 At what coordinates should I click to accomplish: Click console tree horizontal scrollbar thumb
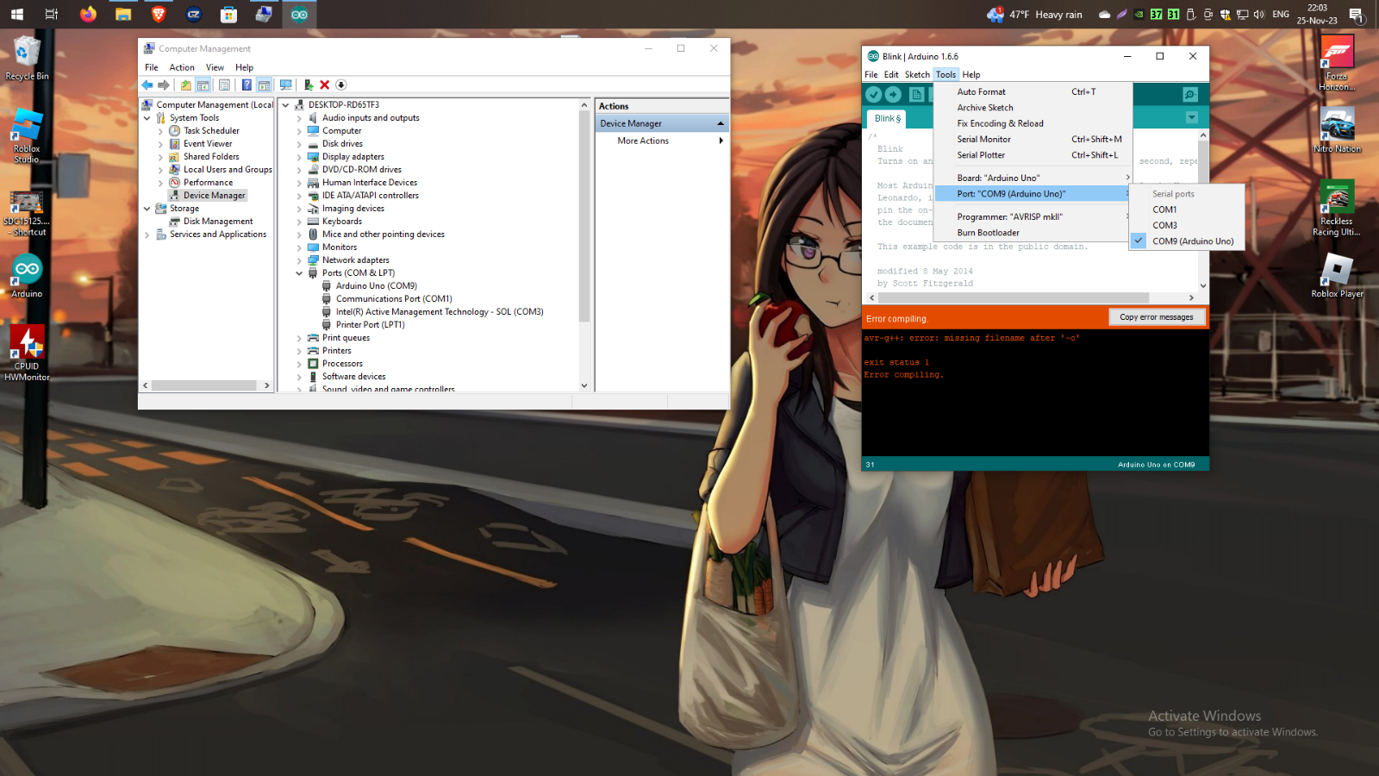click(x=204, y=385)
